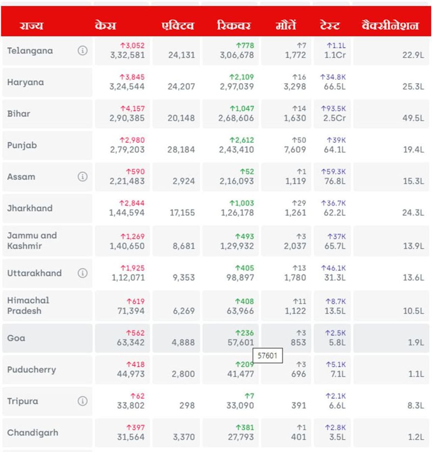Select the Haryana state row label
Screen dimensions: 432x452
(26, 82)
